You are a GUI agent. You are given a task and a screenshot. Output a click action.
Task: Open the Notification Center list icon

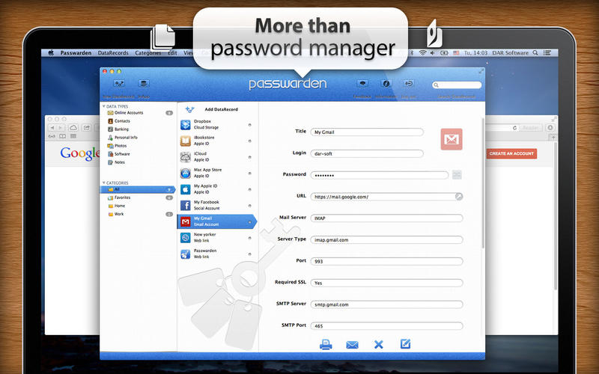547,53
